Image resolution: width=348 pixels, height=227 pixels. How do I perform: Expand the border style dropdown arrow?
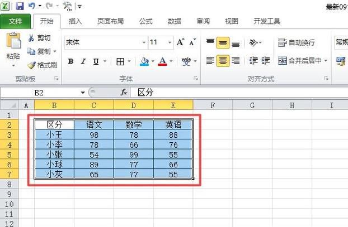click(x=129, y=61)
